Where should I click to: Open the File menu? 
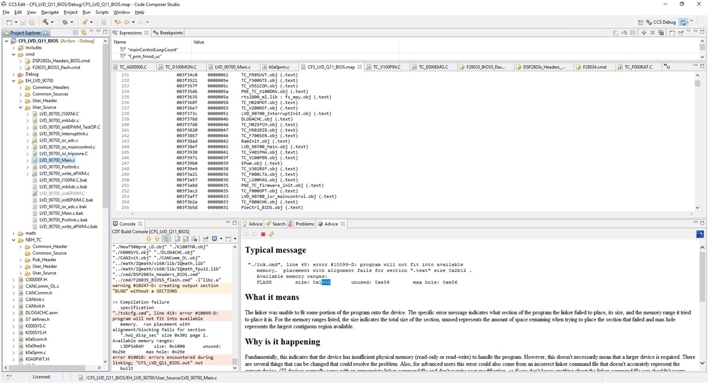[x=6, y=12]
